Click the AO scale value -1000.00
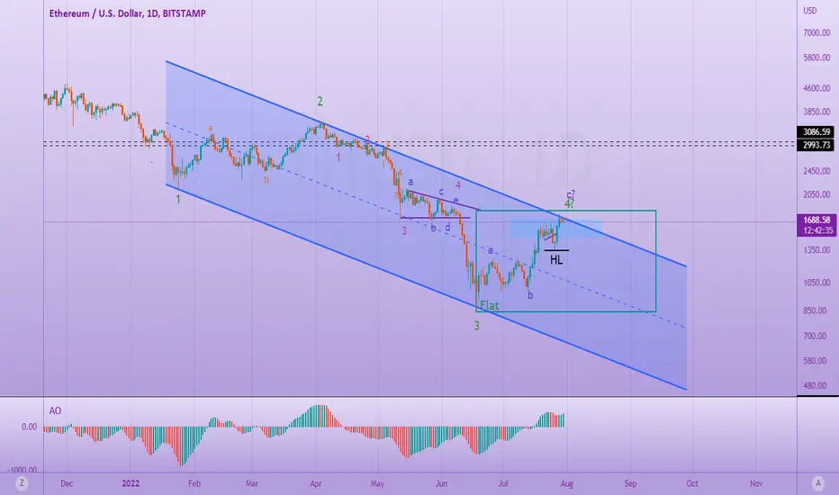 [23, 470]
